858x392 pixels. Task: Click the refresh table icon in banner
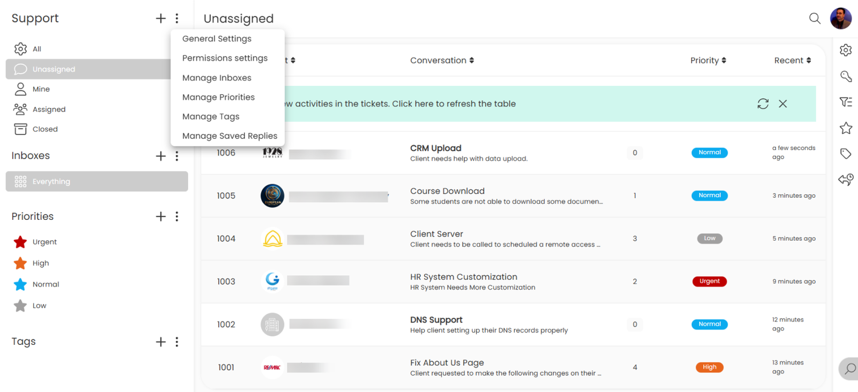point(763,103)
